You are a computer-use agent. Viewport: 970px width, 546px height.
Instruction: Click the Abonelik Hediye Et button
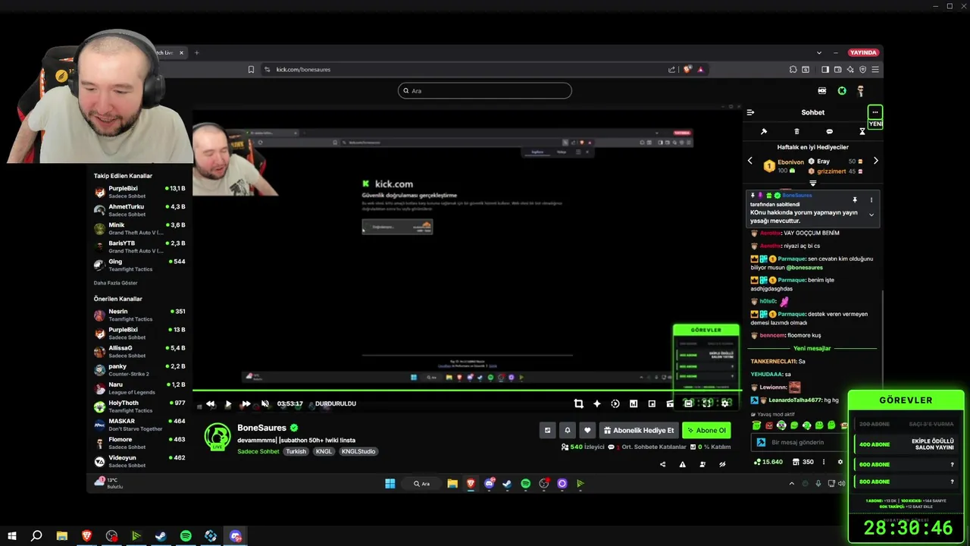(x=639, y=430)
